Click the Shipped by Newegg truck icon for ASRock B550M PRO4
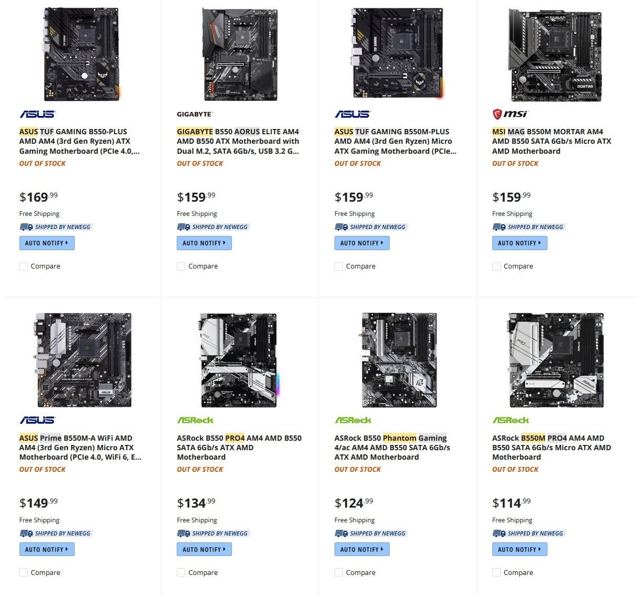 click(499, 533)
